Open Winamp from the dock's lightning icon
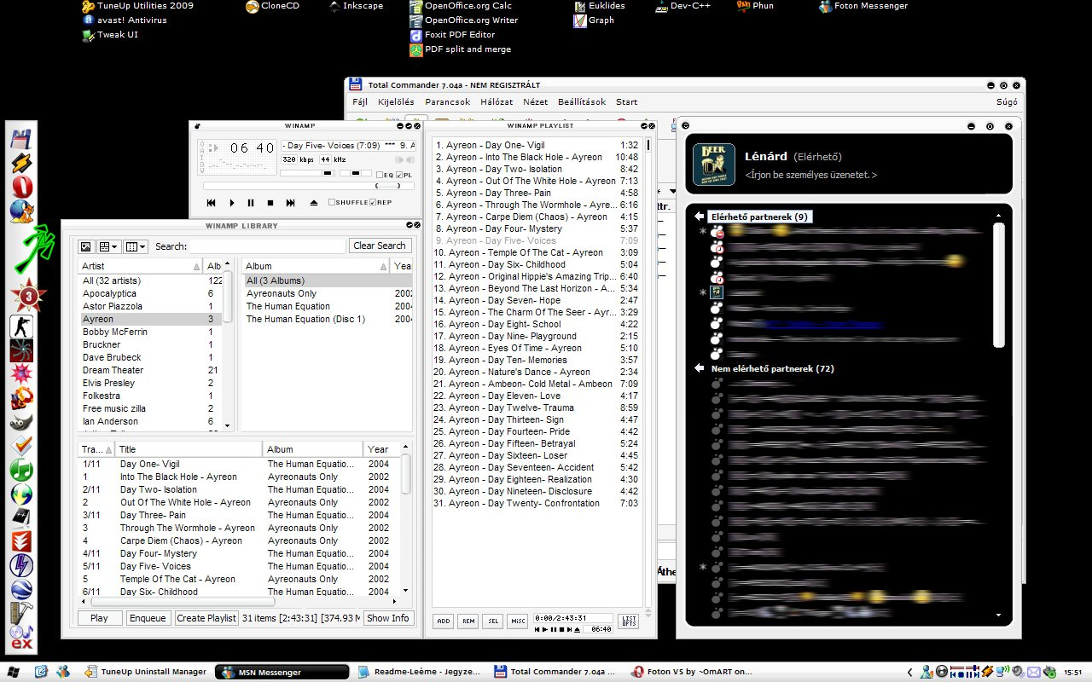The width and height of the screenshot is (1092, 682). tap(21, 164)
